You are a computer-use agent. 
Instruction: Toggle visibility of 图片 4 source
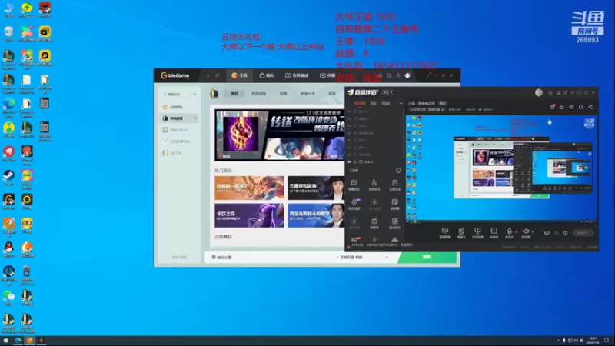(x=349, y=111)
